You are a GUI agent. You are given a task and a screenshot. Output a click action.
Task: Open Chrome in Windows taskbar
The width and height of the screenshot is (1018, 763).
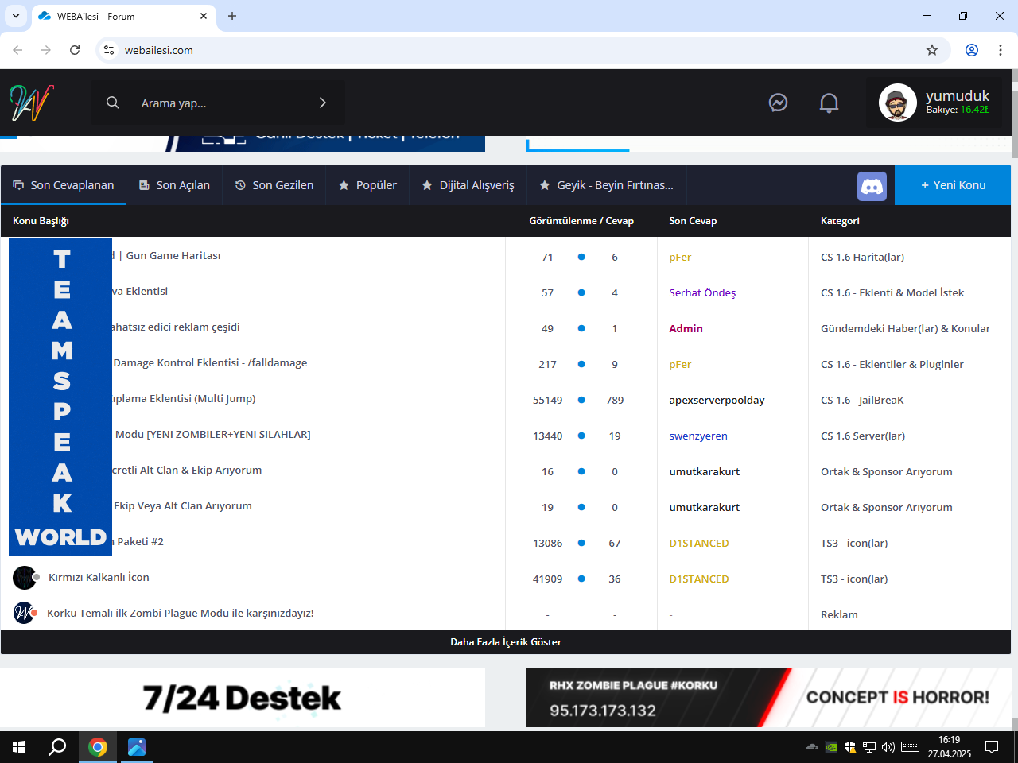98,747
